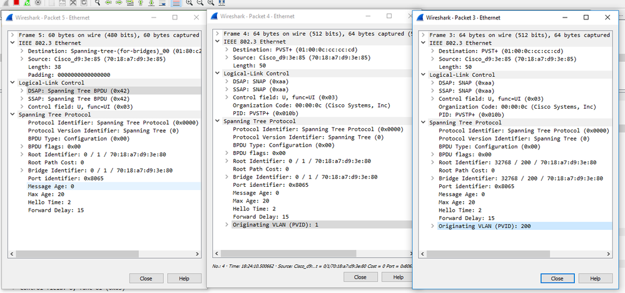The image size is (625, 293).
Task: Expand Frame 4 details in Packet 4 window
Action: [218, 34]
